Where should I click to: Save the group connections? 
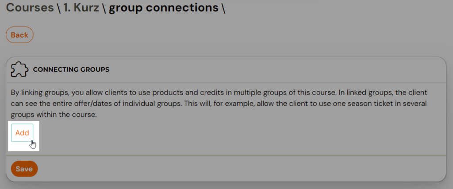[x=24, y=169]
